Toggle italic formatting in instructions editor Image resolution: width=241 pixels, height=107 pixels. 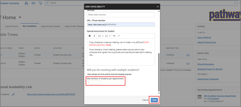[x=94, y=36]
